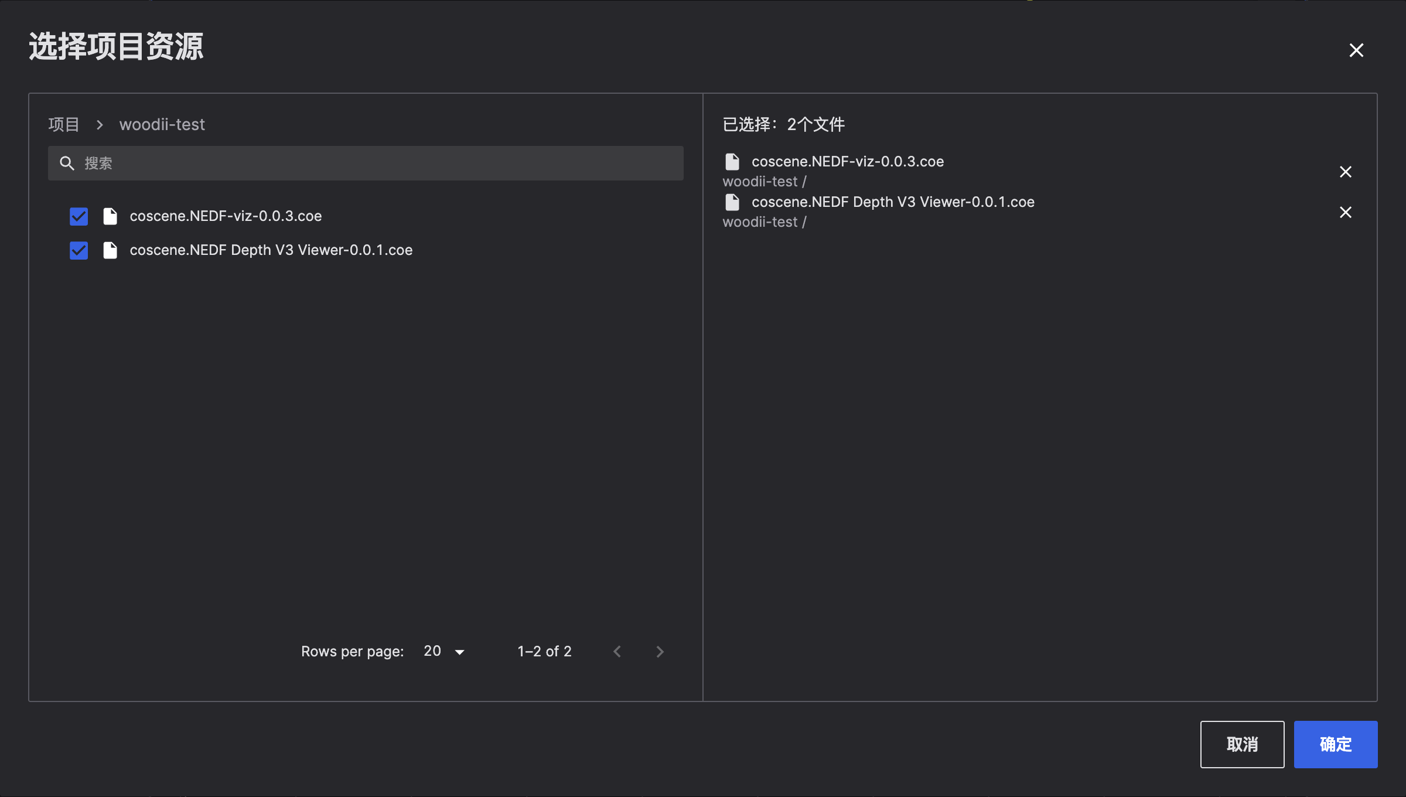Click the 确定 confirm button
The height and width of the screenshot is (797, 1406).
[x=1335, y=744]
